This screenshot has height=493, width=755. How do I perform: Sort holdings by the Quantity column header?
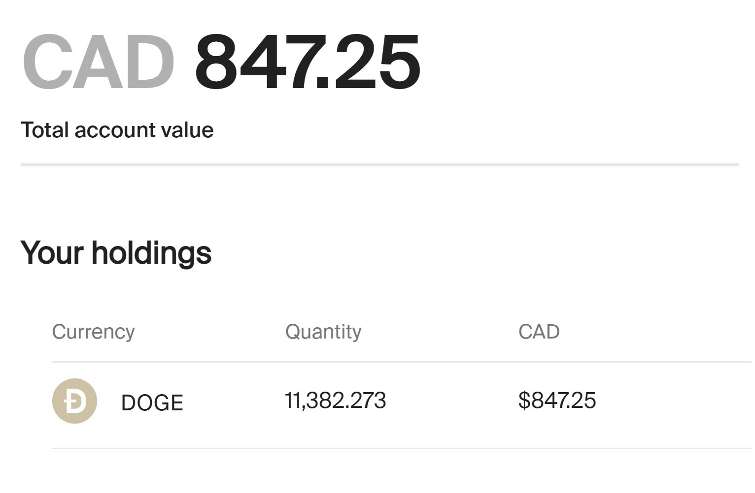point(323,332)
